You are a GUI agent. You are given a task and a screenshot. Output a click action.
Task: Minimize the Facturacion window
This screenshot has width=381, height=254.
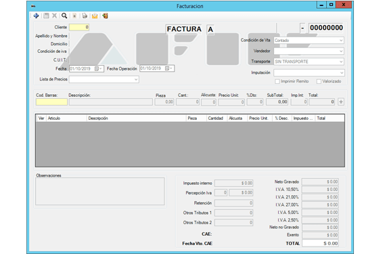[321, 5]
